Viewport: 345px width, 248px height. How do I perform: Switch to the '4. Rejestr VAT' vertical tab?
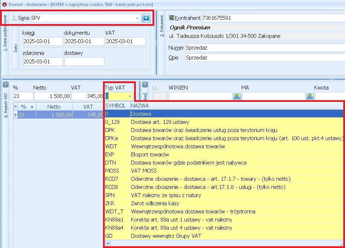point(6,105)
